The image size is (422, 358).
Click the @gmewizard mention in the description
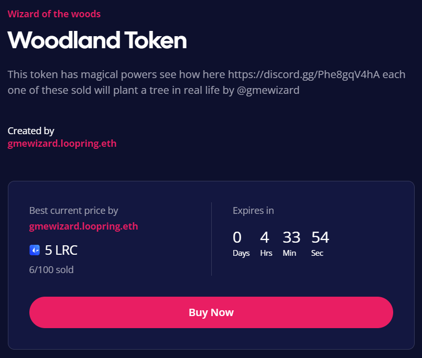268,90
